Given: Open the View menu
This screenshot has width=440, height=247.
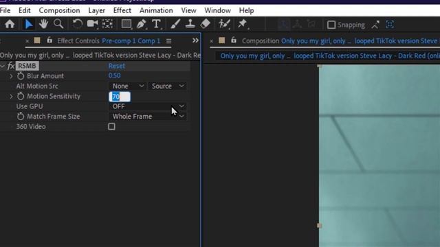Looking at the screenshot, I should [188, 10].
